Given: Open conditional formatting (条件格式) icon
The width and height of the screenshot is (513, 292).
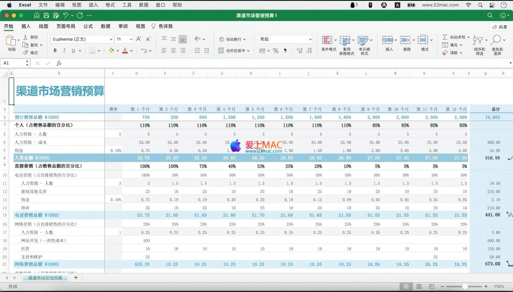Looking at the screenshot, I should pyautogui.click(x=327, y=40).
